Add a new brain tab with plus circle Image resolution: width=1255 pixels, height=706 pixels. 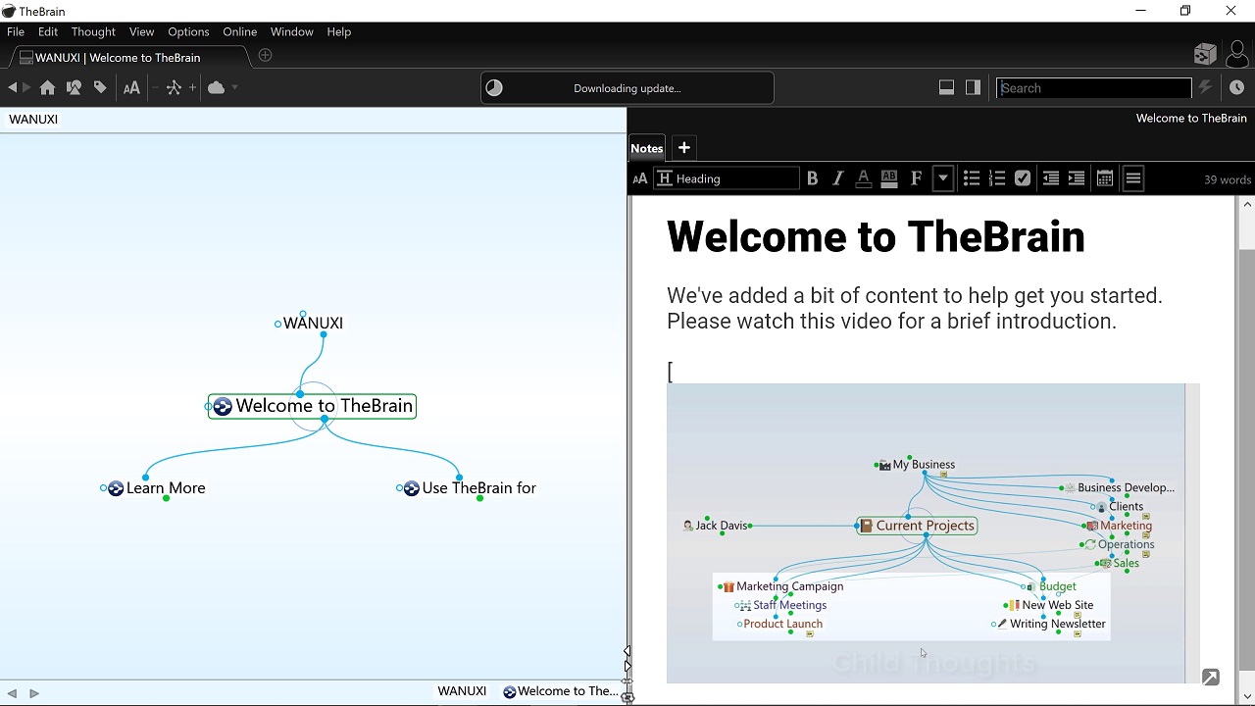point(265,56)
